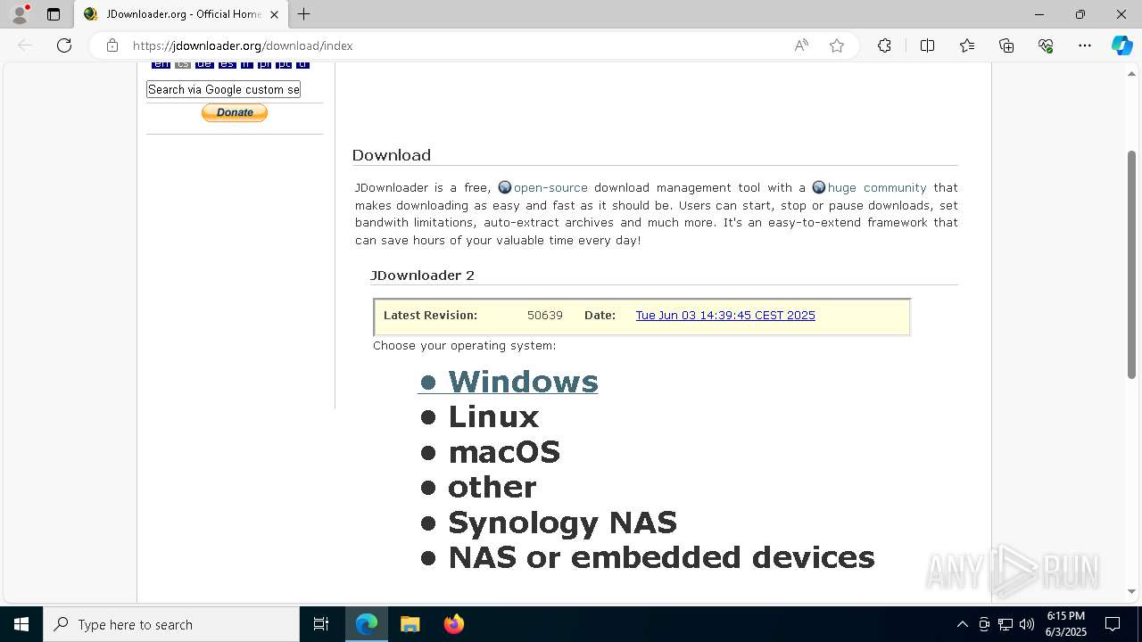Open Copilot sidebar icon
Viewport: 1142px width, 642px height.
(x=1122, y=45)
